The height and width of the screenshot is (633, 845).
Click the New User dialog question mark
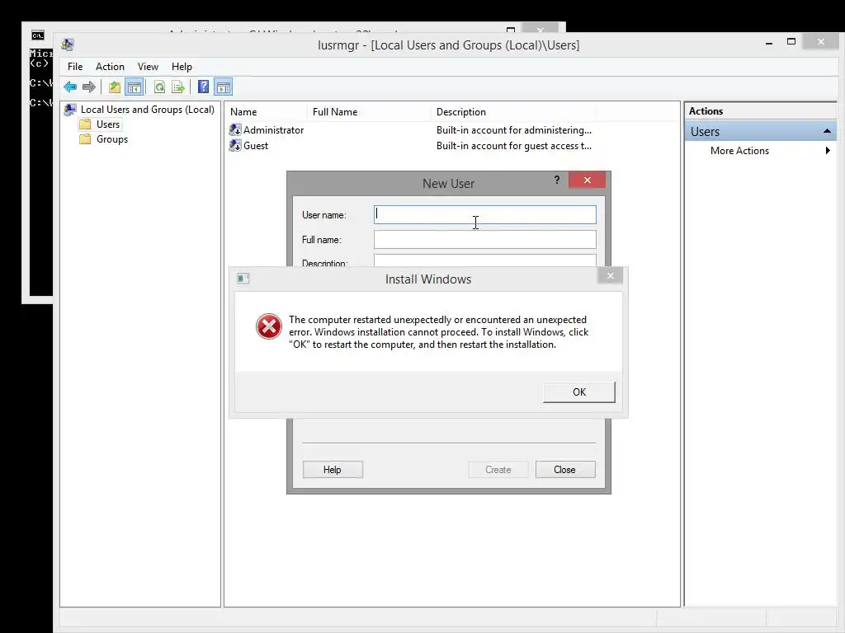pyautogui.click(x=557, y=180)
